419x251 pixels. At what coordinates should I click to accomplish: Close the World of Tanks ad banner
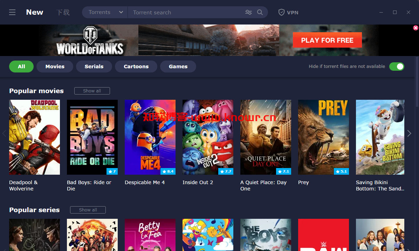click(415, 28)
